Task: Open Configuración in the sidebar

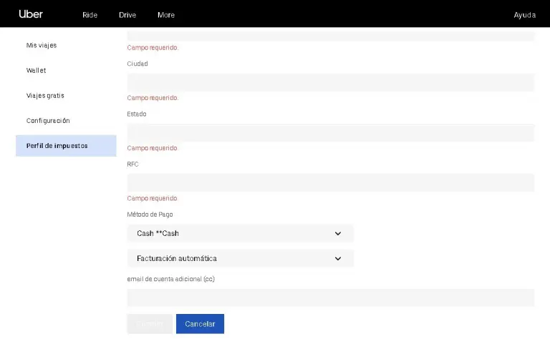Action: (x=48, y=121)
